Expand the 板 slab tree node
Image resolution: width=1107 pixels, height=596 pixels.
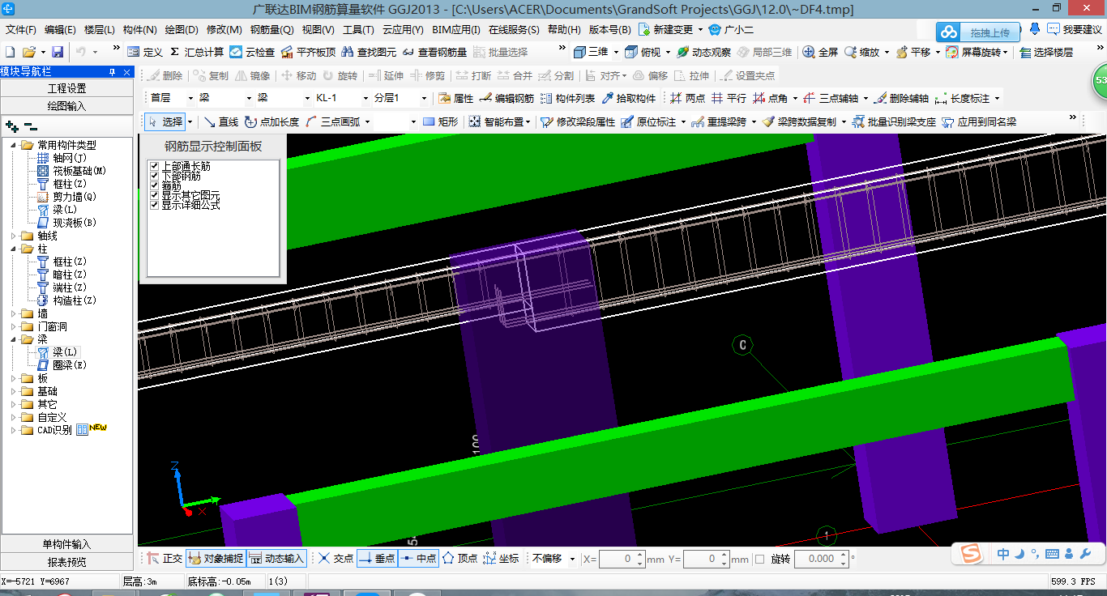14,378
